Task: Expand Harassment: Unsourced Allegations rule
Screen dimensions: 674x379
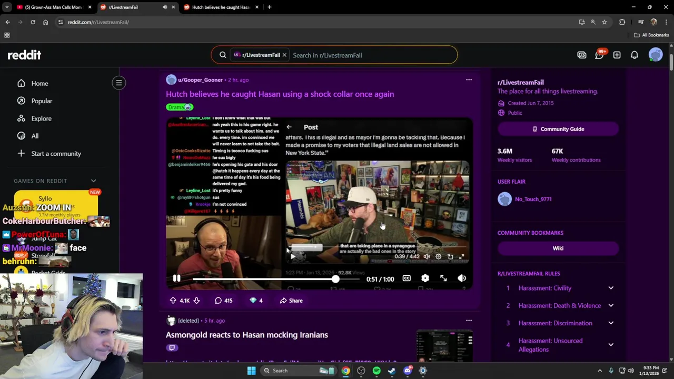Action: [611, 345]
